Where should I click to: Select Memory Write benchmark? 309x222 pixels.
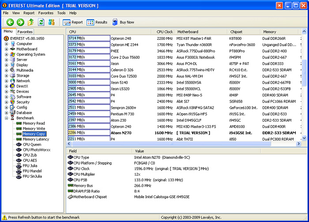34,129
